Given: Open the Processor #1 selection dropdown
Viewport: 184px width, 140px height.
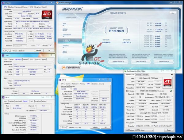Looking at the screenshot, I should tap(20, 46).
